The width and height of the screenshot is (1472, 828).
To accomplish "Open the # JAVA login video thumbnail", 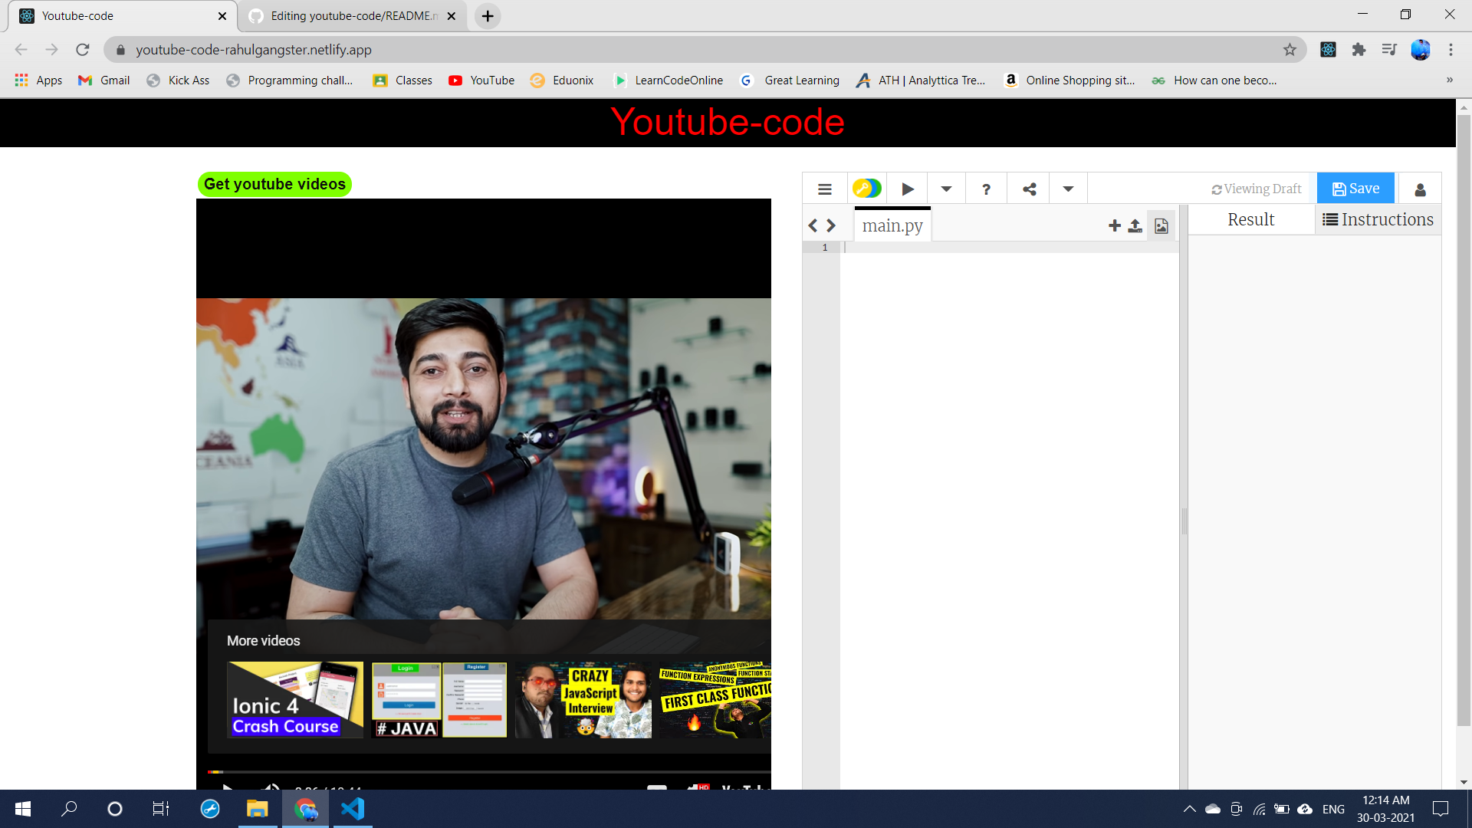I will pyautogui.click(x=439, y=700).
